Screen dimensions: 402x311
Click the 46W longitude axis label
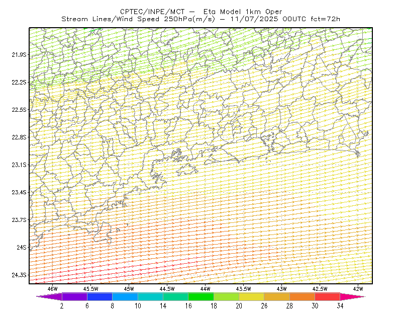click(x=53, y=289)
